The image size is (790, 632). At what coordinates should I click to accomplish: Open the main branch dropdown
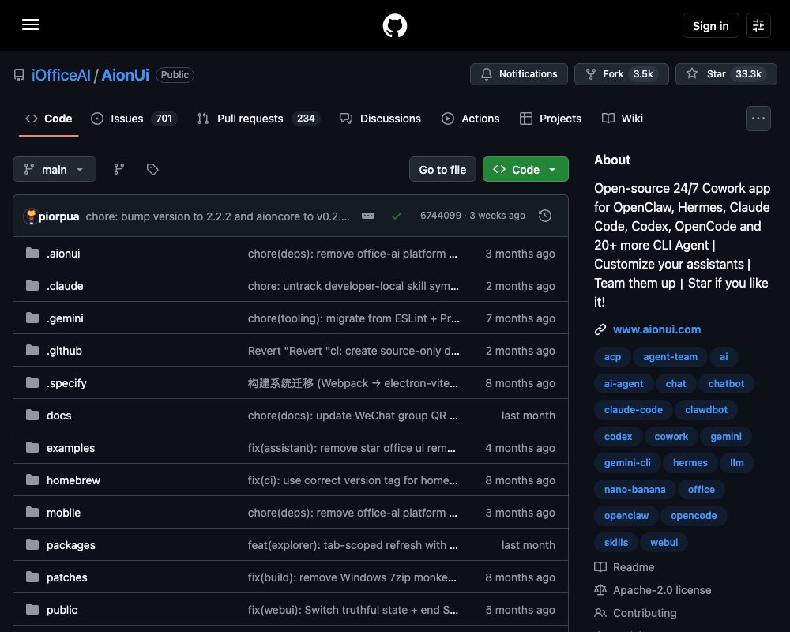[55, 169]
